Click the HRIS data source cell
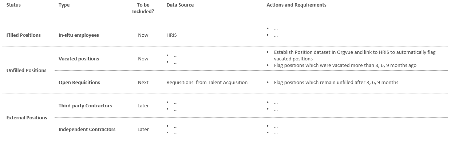This screenshot has width=451, height=143. pos(171,35)
